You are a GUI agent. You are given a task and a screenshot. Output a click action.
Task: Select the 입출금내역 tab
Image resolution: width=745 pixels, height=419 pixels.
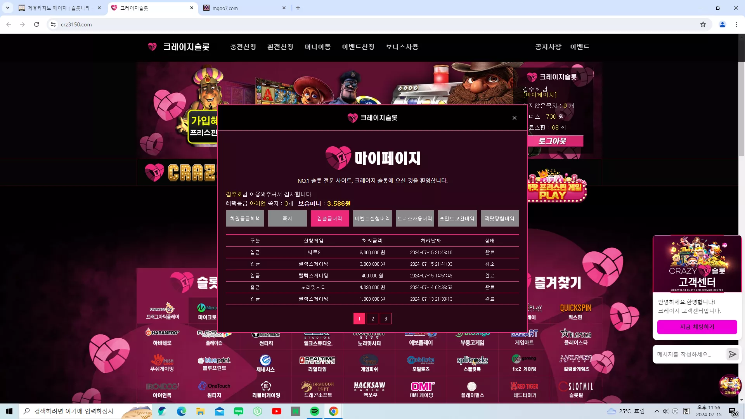click(x=330, y=218)
